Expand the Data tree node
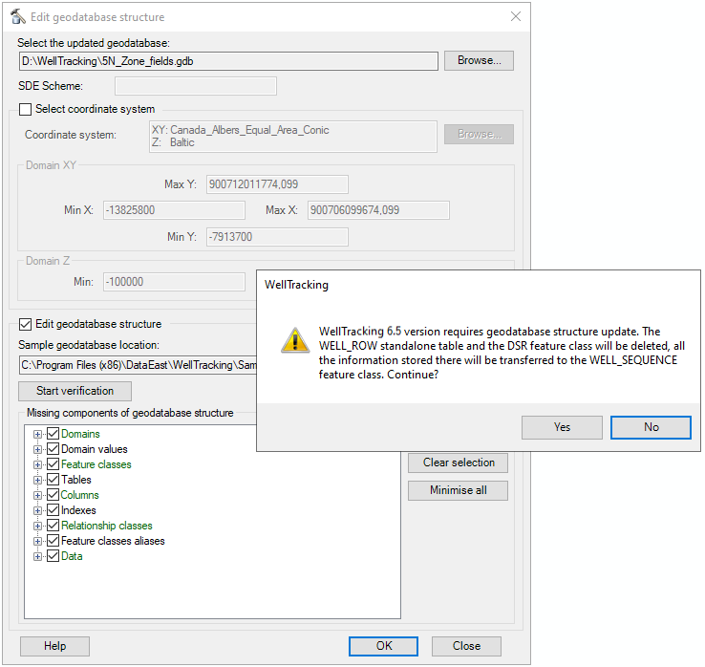This screenshot has height=667, width=705. (x=38, y=557)
